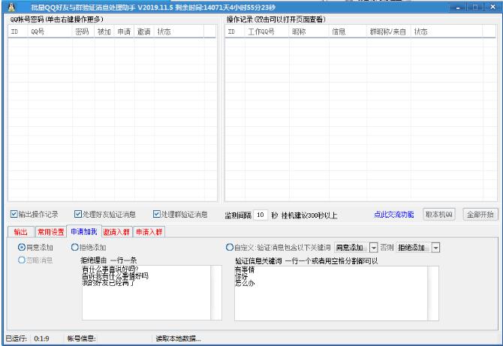Minimize the window
Image resolution: width=503 pixels, height=346 pixels.
(458, 7)
